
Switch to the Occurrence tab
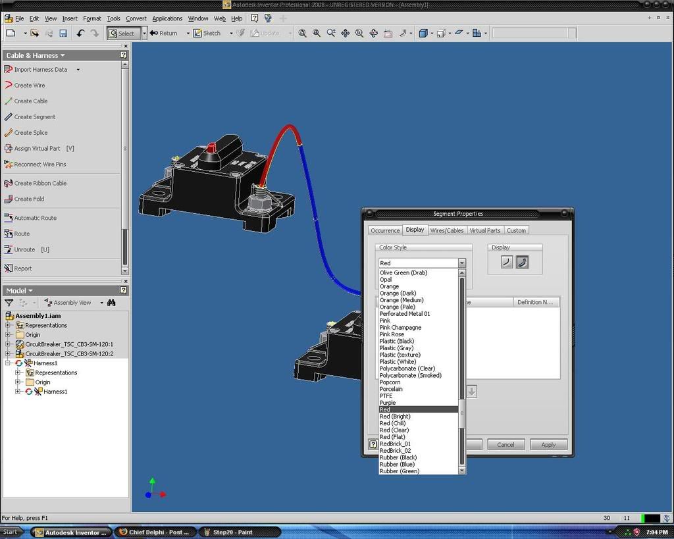tap(385, 230)
